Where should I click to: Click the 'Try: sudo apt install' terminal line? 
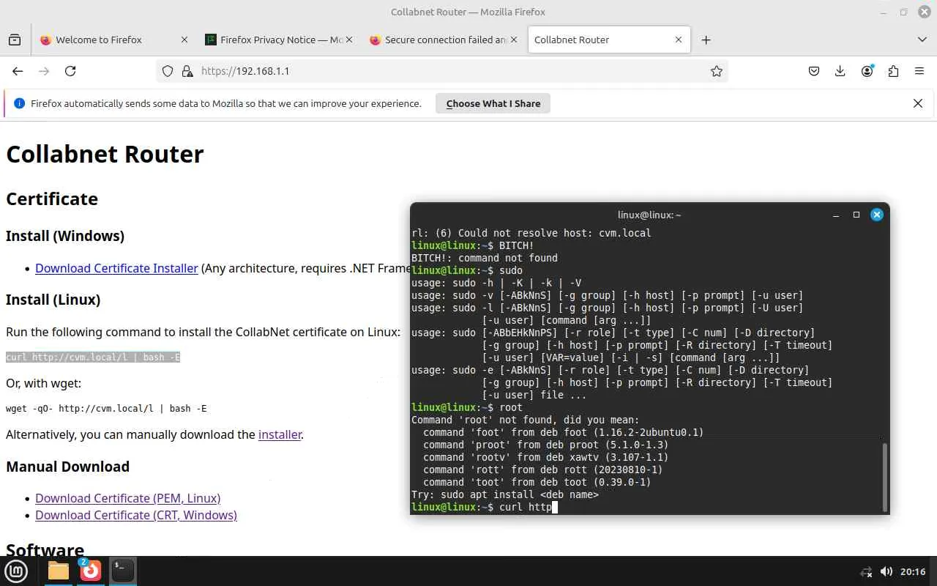tap(505, 494)
